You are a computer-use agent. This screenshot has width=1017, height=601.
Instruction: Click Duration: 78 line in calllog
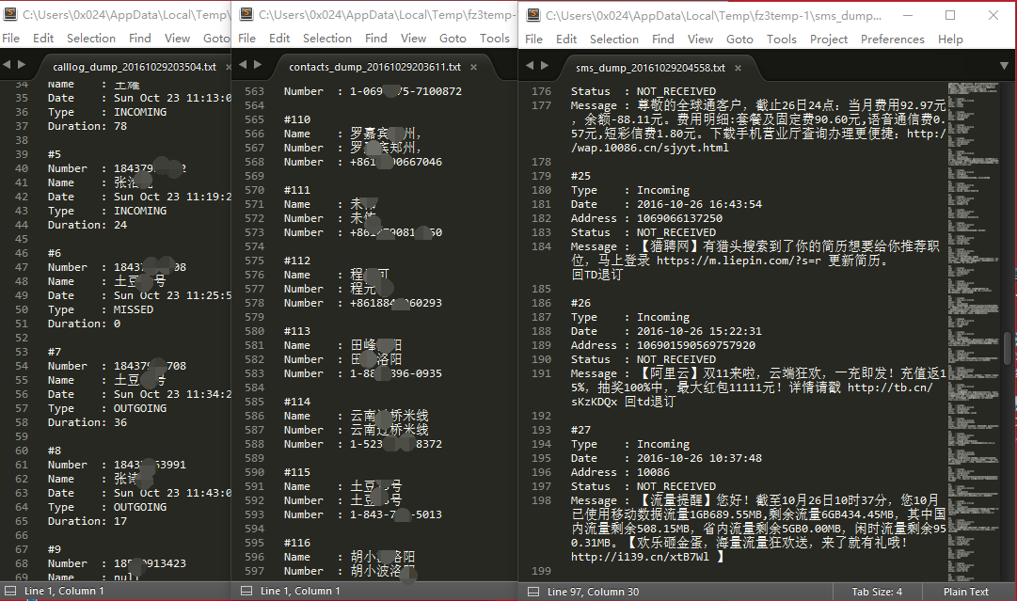pos(87,126)
